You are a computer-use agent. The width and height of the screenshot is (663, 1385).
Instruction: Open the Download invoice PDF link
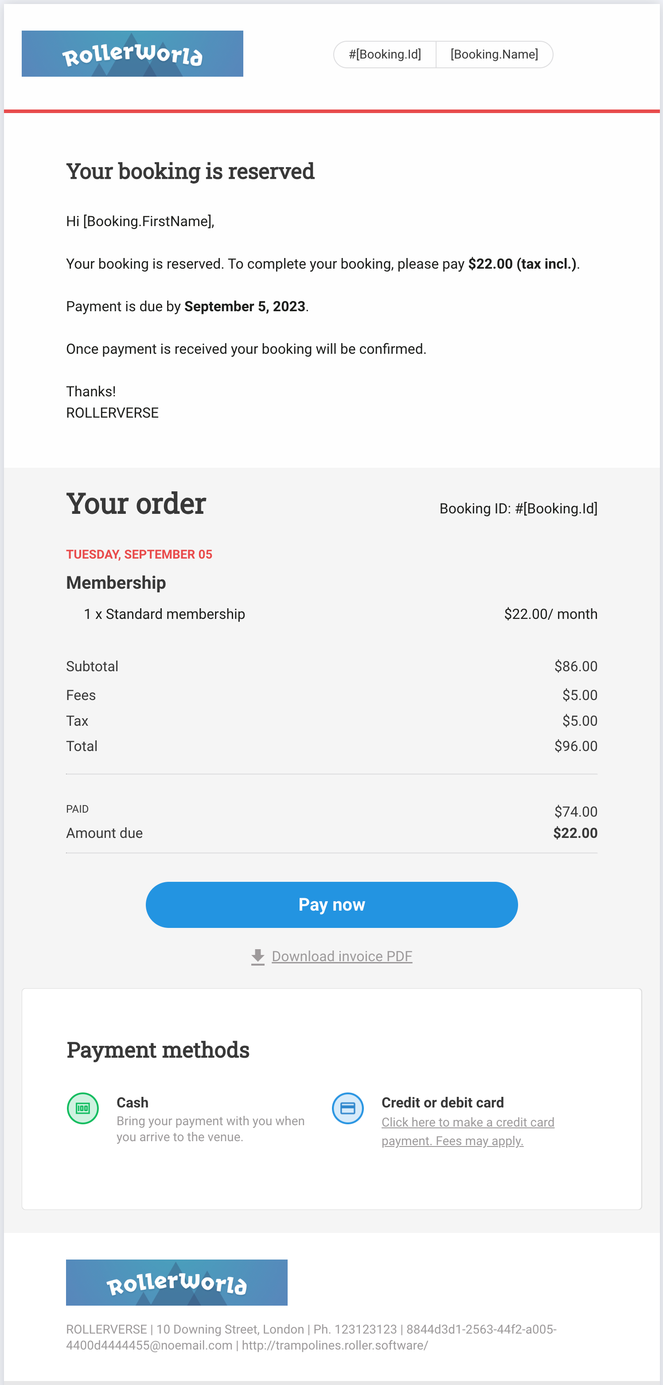tap(342, 956)
